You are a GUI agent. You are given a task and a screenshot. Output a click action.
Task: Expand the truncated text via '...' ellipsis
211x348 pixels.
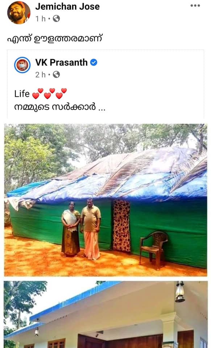pyautogui.click(x=102, y=108)
